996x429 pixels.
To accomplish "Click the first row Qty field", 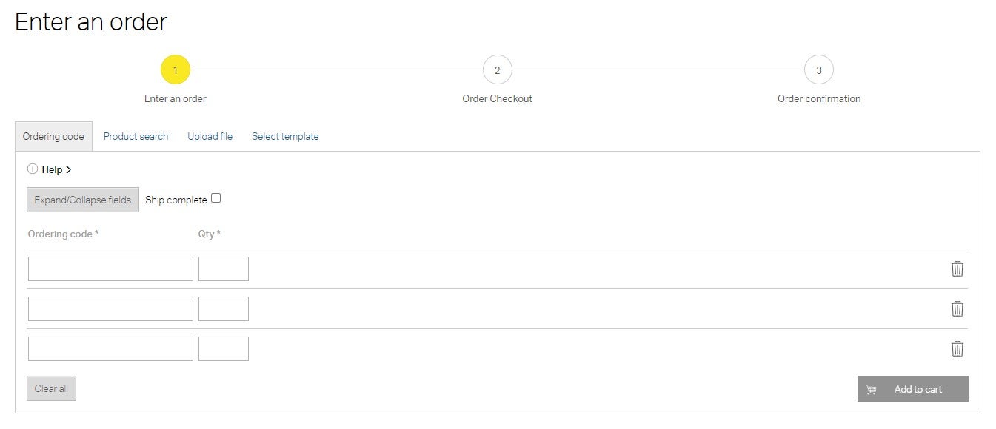I will coord(224,268).
